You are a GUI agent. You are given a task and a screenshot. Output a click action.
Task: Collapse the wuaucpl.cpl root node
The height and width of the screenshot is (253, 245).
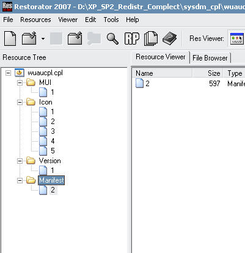pyautogui.click(x=8, y=73)
